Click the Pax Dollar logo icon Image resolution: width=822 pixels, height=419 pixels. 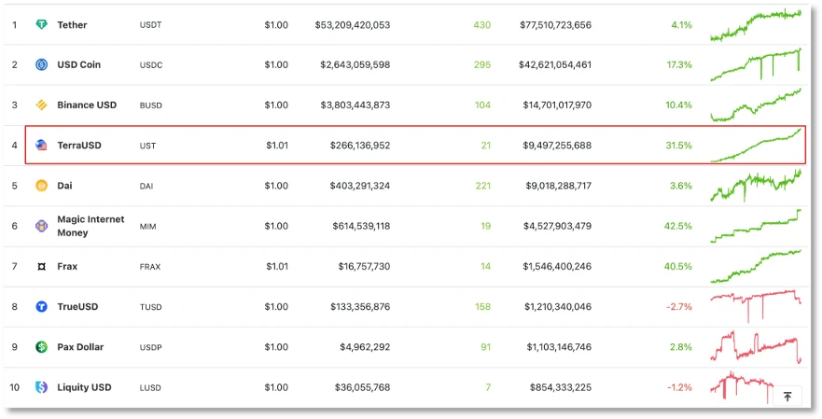coord(41,347)
